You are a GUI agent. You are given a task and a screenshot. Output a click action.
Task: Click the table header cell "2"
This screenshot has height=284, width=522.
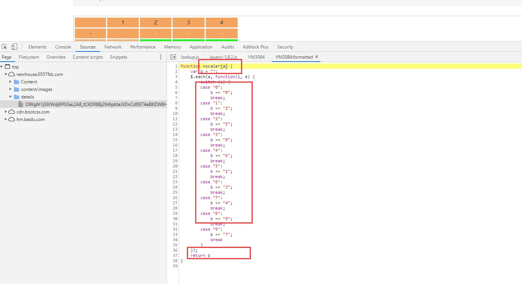pos(156,23)
